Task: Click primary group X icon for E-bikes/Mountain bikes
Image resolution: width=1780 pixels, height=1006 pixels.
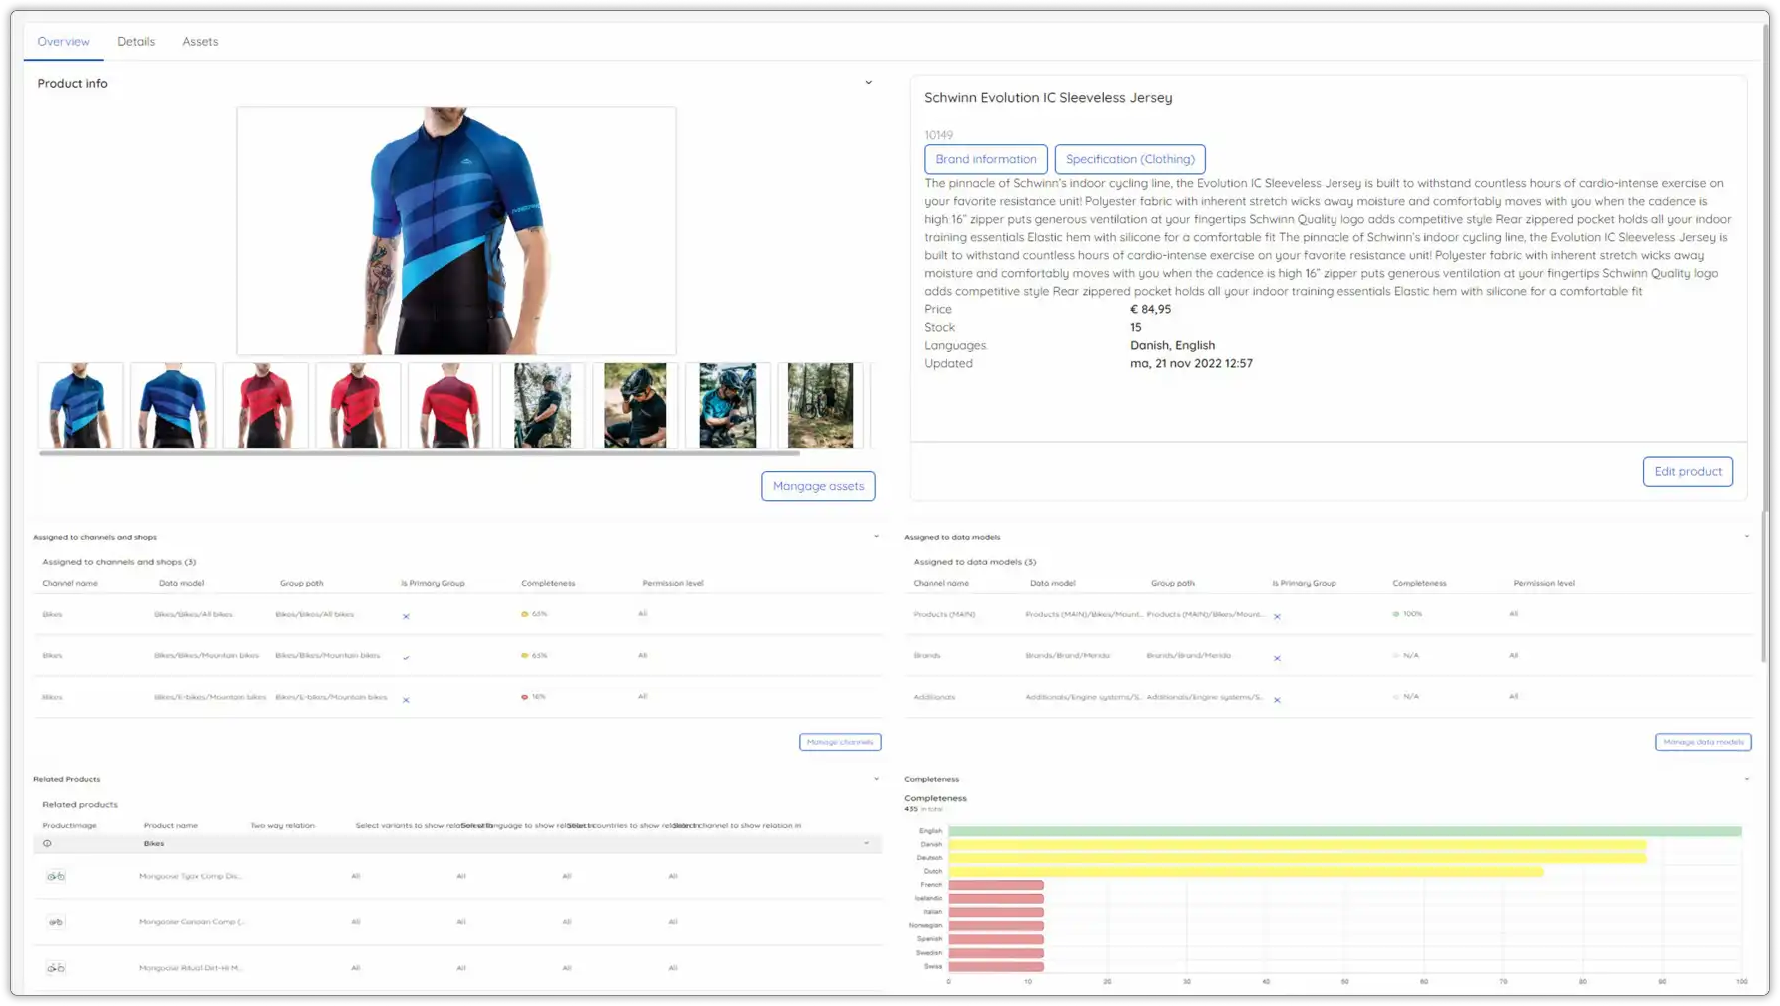Action: [x=406, y=699]
